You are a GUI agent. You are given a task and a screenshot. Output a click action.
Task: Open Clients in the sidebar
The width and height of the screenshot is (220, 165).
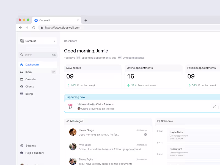(38, 87)
